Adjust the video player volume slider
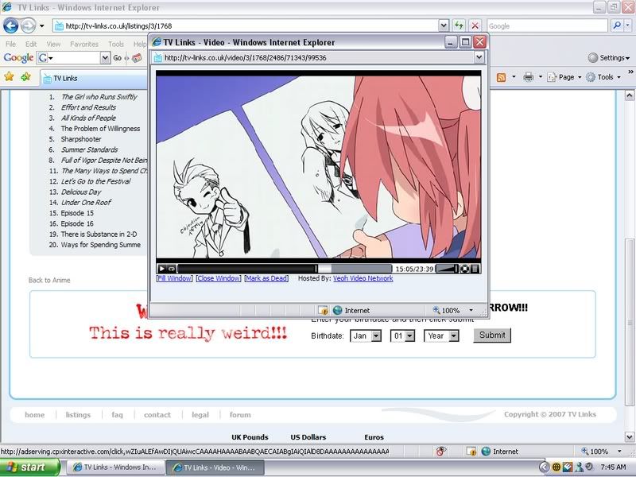The height and width of the screenshot is (477, 636). coord(447,269)
